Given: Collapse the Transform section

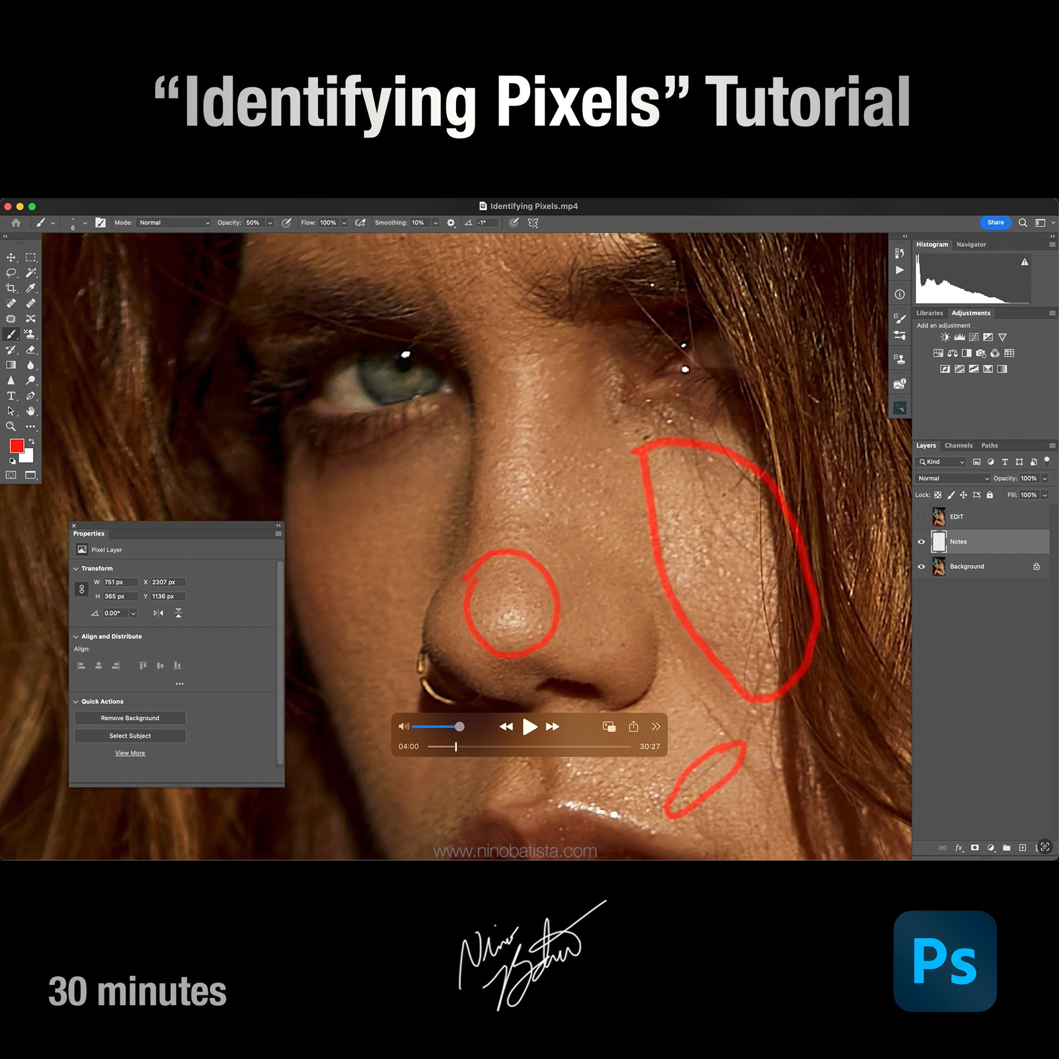Looking at the screenshot, I should (x=76, y=569).
